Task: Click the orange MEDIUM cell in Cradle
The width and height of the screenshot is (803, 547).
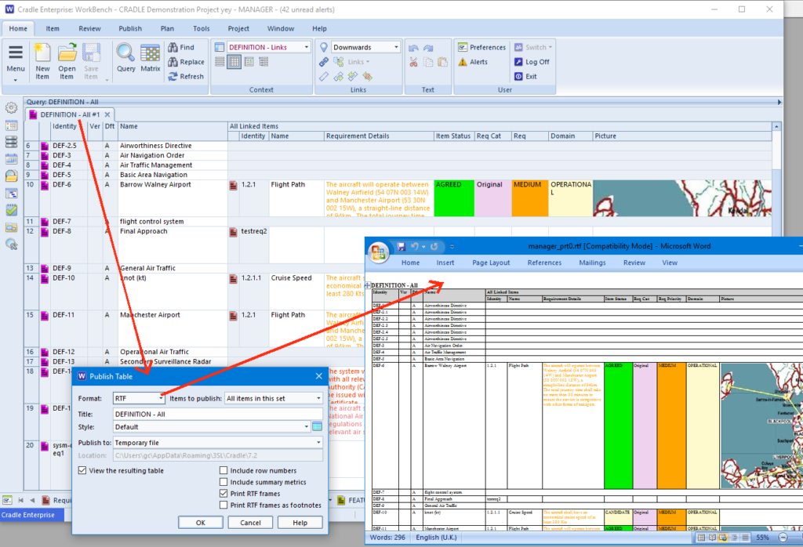Action: pos(529,198)
